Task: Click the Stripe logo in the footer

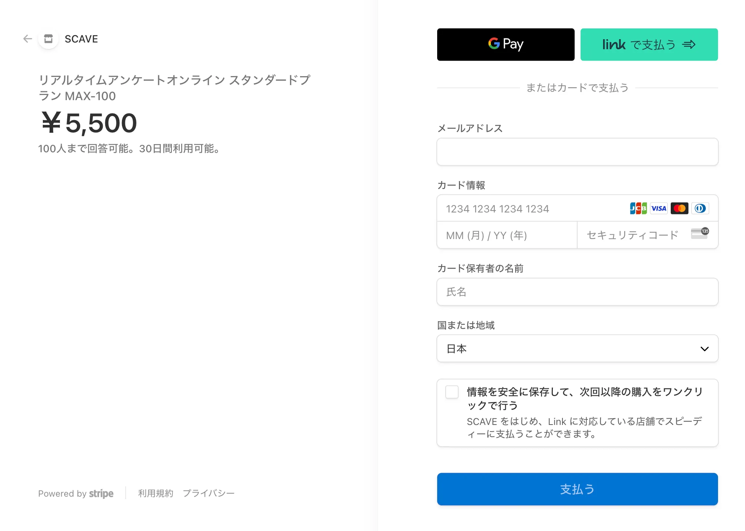Action: pyautogui.click(x=101, y=493)
